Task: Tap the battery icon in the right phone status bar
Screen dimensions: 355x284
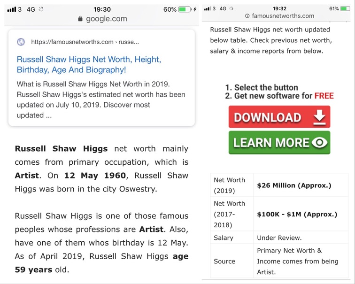Action: 345,8
